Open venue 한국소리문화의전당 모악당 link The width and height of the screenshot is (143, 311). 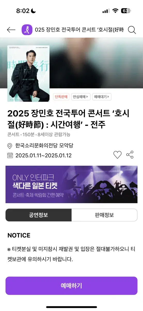(x=44, y=146)
